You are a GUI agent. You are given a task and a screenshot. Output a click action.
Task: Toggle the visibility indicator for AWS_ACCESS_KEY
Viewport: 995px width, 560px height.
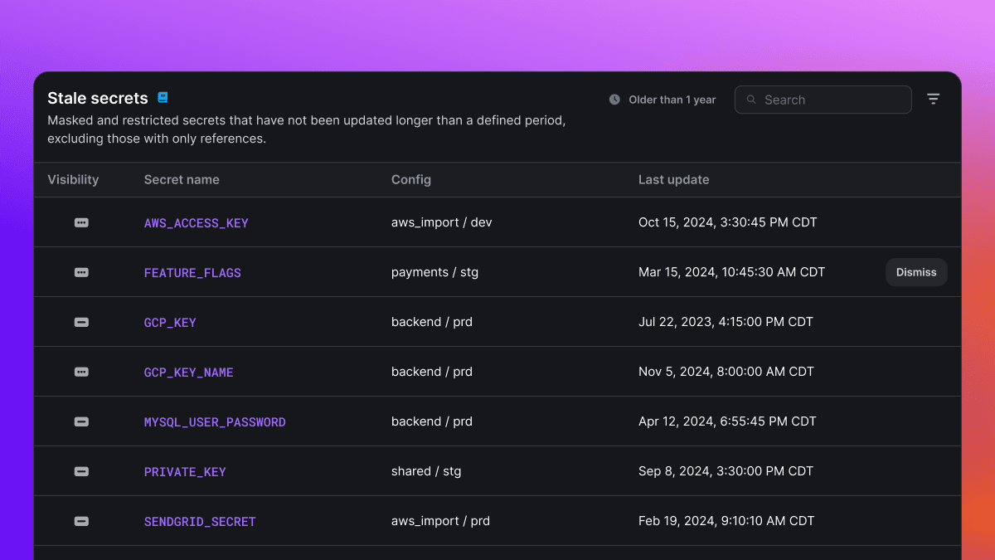pyautogui.click(x=80, y=222)
